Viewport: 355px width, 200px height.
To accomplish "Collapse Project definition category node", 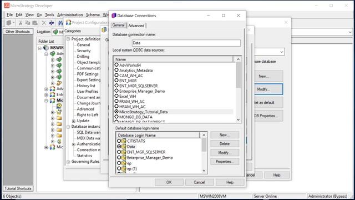I will click(x=68, y=39).
